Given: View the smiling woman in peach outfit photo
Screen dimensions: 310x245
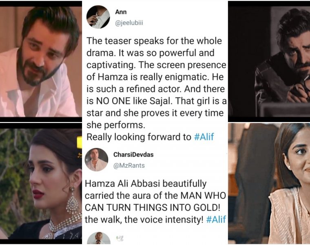Looking at the screenshot, I should (x=269, y=183).
